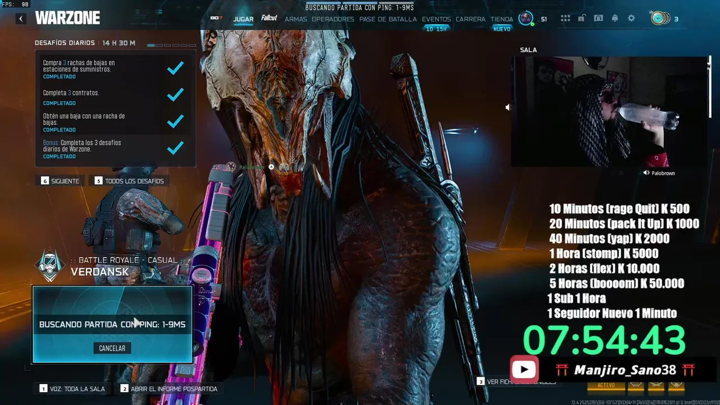Click checkmark for Completa 3 contratos
This screenshot has height=405, width=720.
[175, 94]
